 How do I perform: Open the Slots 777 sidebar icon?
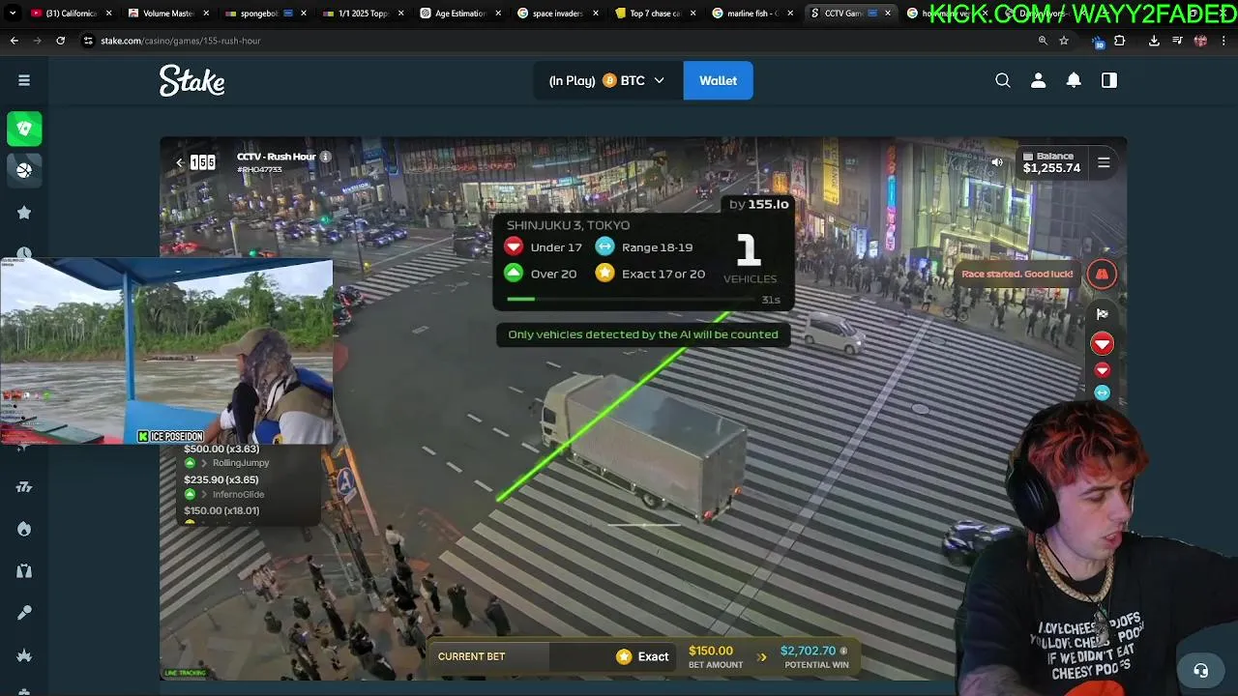point(24,487)
